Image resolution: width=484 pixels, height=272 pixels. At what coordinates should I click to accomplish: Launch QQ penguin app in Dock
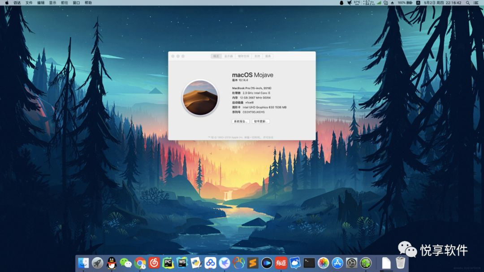112,263
